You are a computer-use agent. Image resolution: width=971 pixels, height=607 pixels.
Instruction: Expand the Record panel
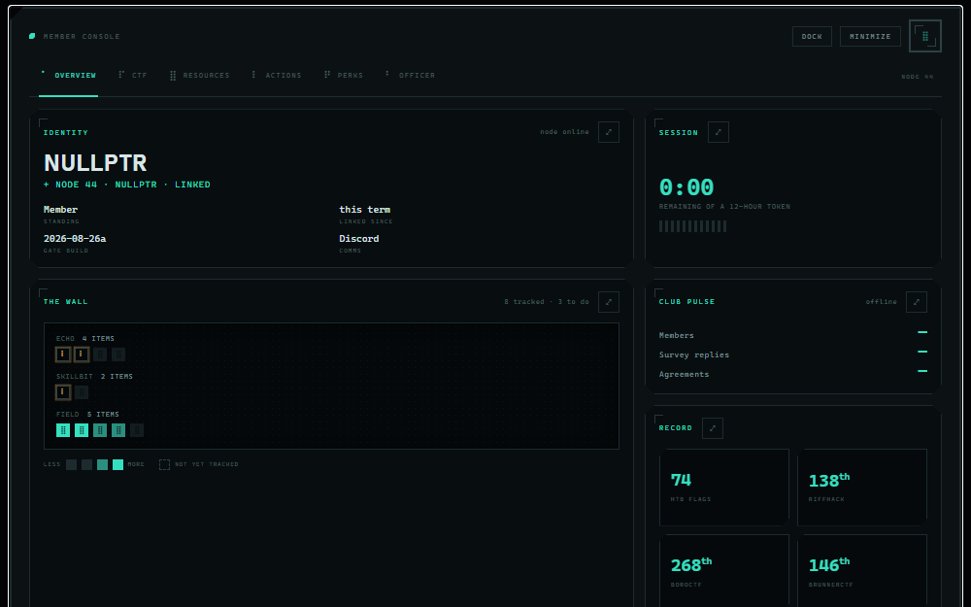(x=712, y=428)
